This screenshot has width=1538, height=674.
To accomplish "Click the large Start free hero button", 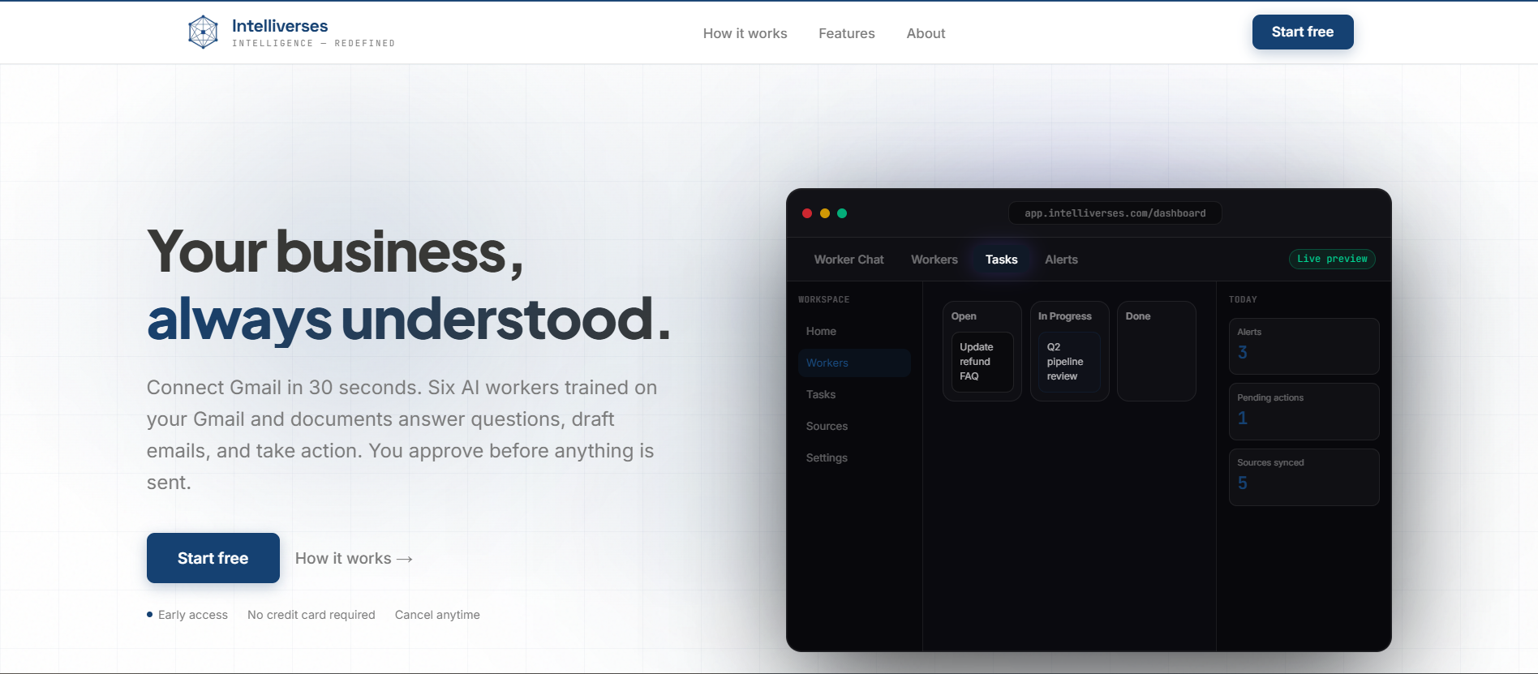I will pos(213,558).
